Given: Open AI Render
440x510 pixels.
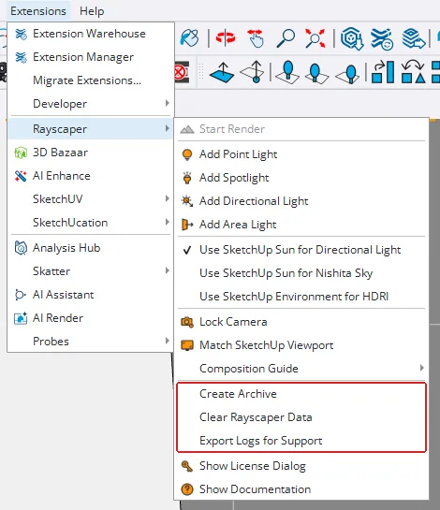Looking at the screenshot, I should point(91,318).
